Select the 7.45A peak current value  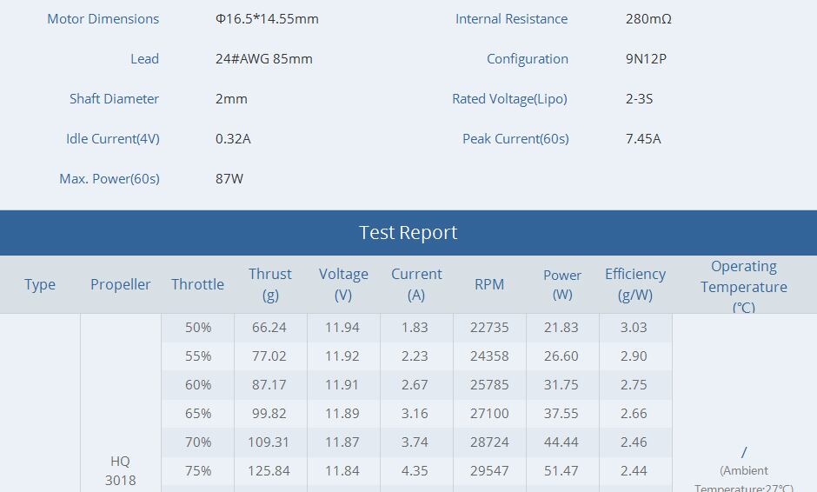coord(643,139)
